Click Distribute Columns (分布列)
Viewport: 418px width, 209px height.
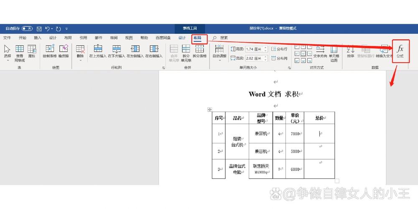279,58
